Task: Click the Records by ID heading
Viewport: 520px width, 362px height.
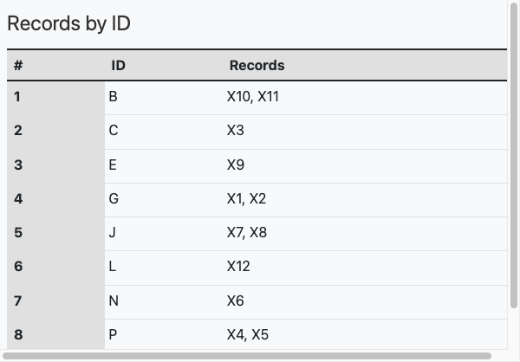Action: coord(68,23)
